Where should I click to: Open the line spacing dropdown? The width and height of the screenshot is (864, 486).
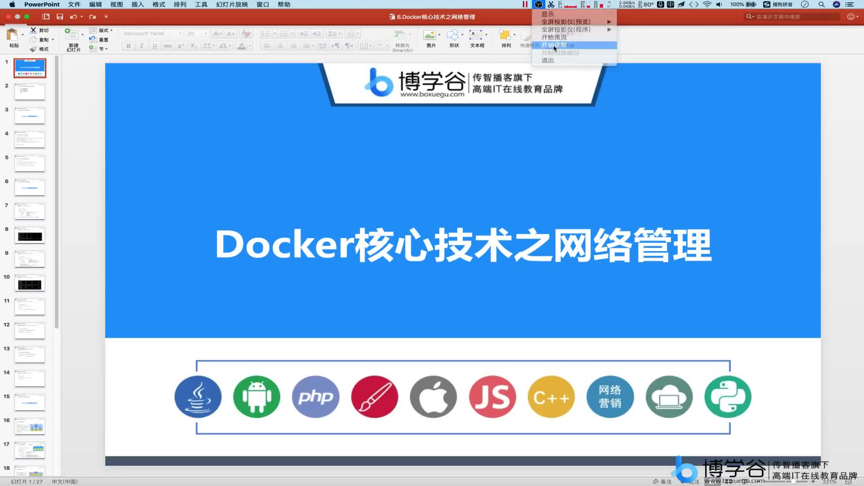(334, 34)
